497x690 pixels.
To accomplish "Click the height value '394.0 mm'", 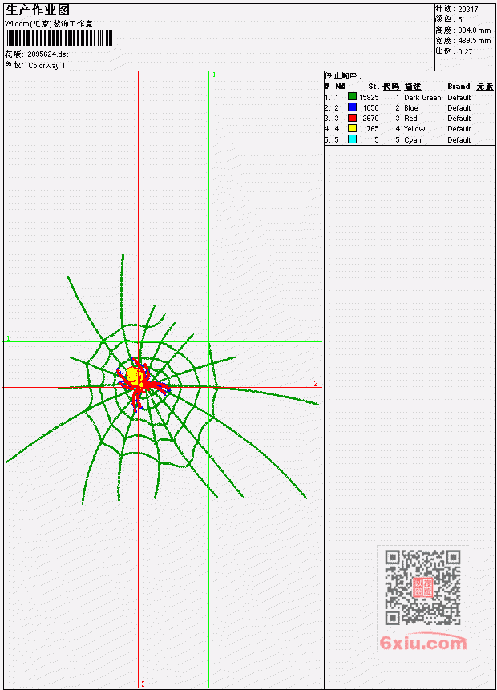I will click(474, 30).
